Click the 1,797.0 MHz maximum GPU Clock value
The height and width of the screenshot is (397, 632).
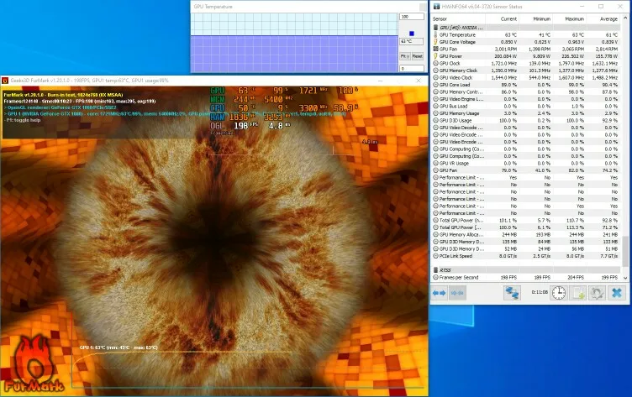tap(571, 63)
